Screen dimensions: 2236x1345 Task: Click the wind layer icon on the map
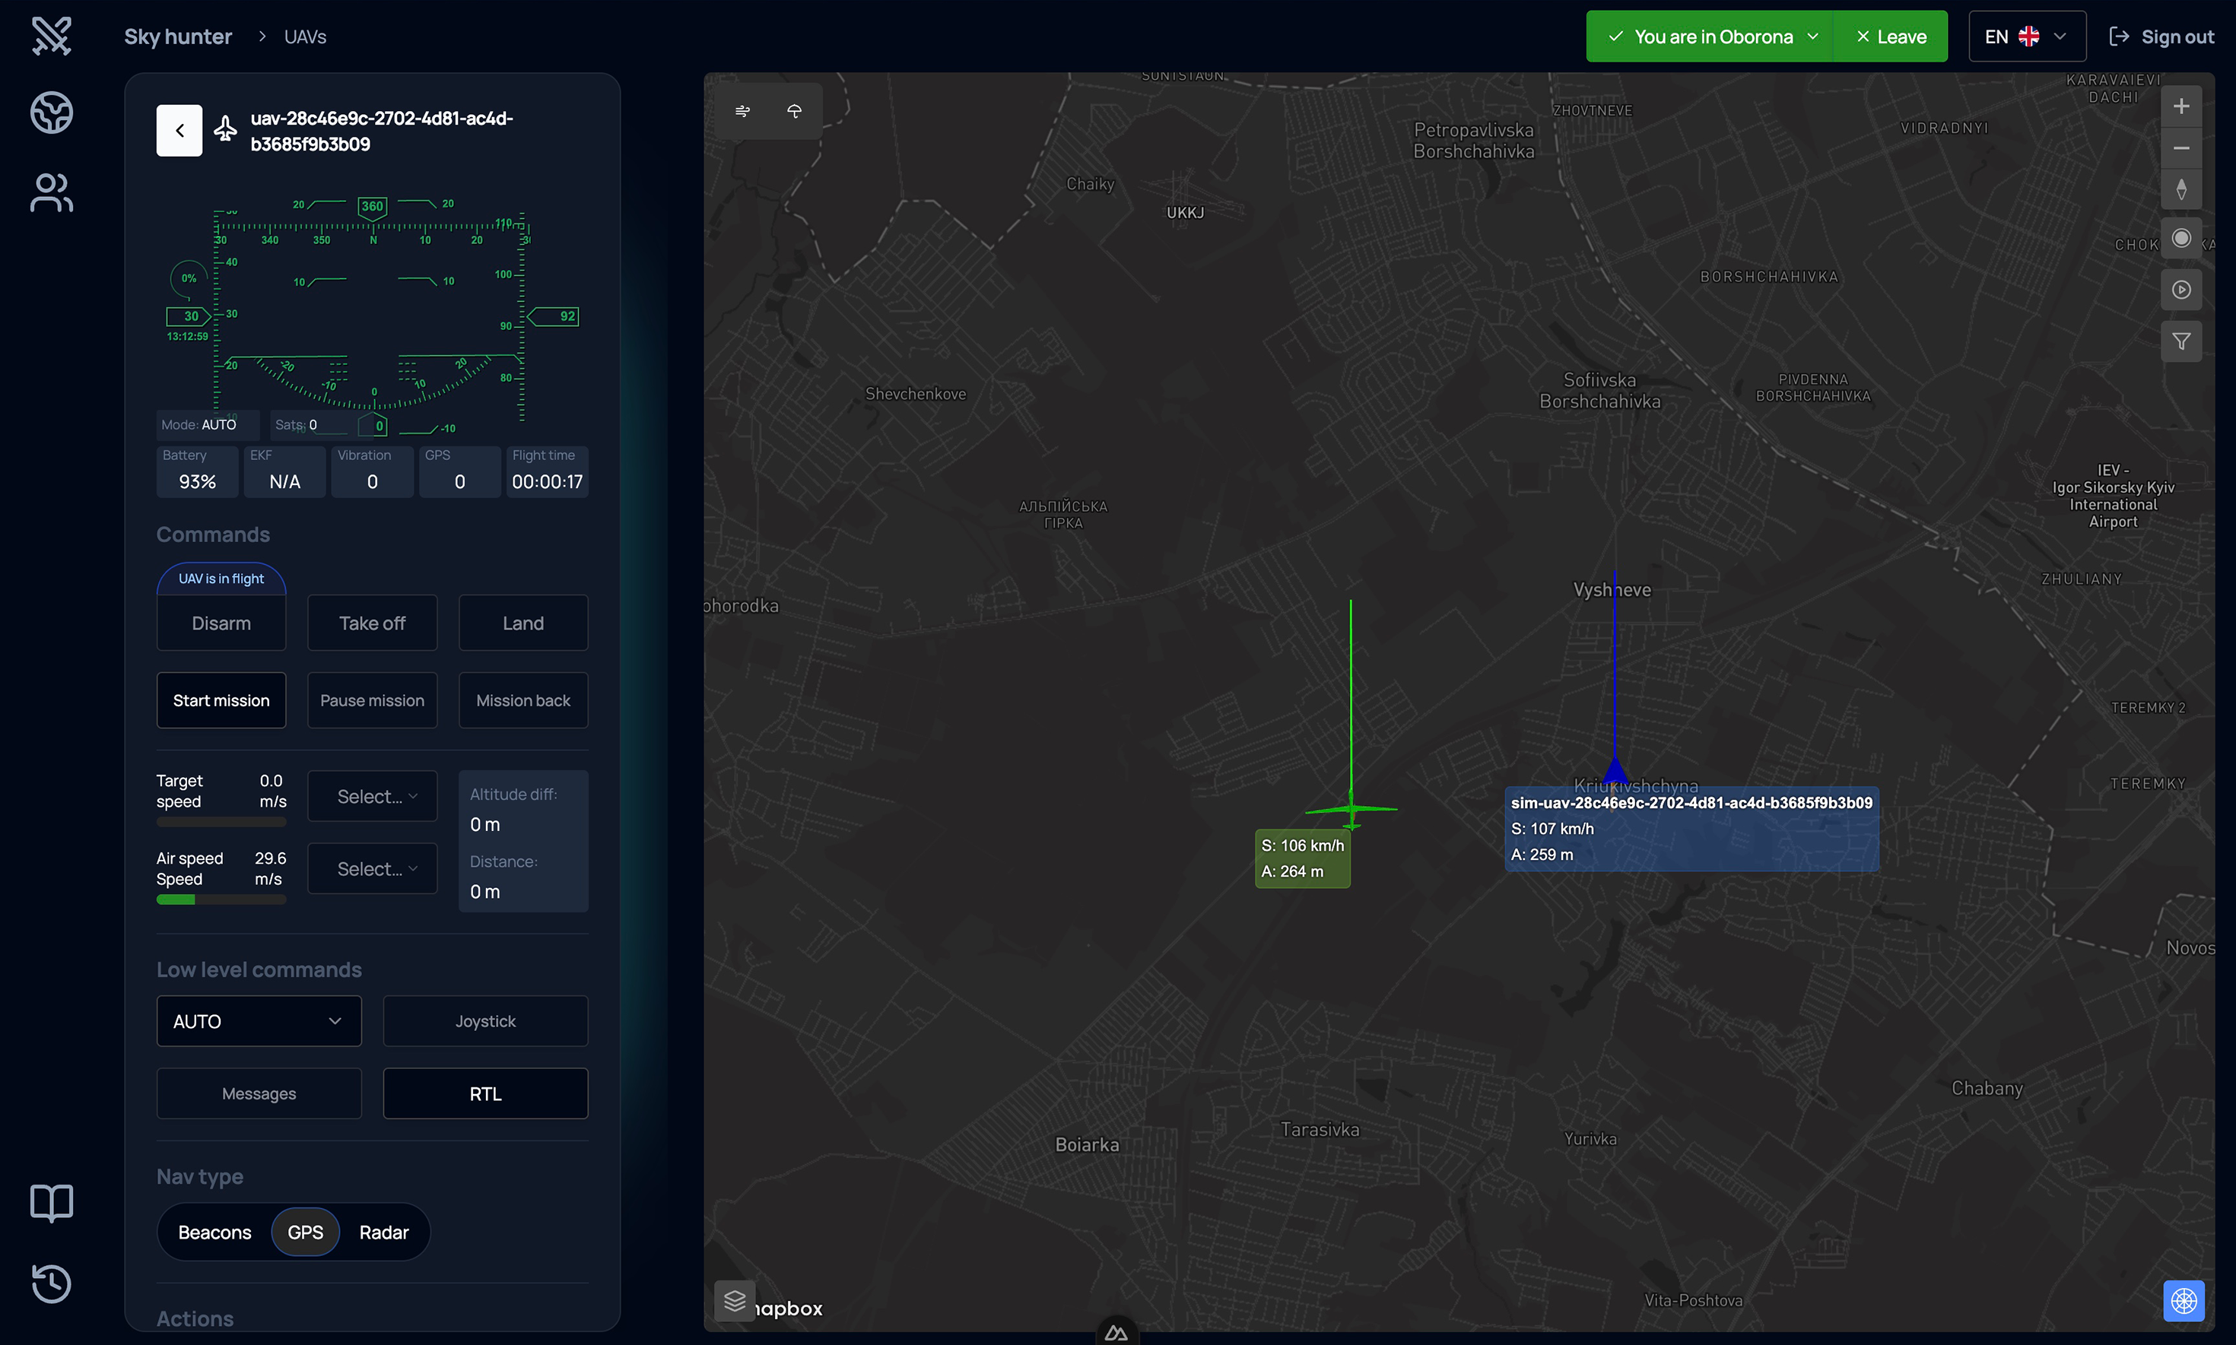pyautogui.click(x=742, y=110)
